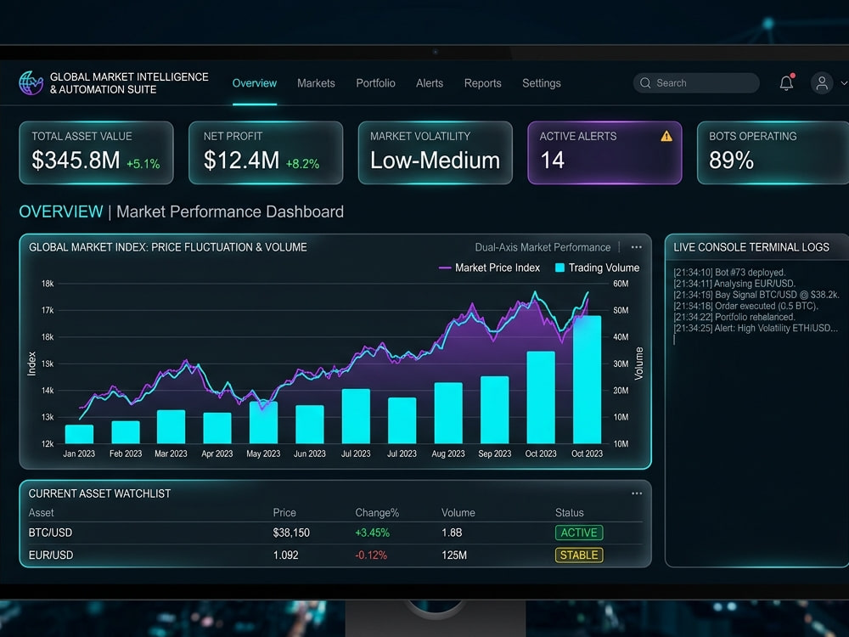849x637 pixels.
Task: Open the Market Volatility card
Action: 436,153
